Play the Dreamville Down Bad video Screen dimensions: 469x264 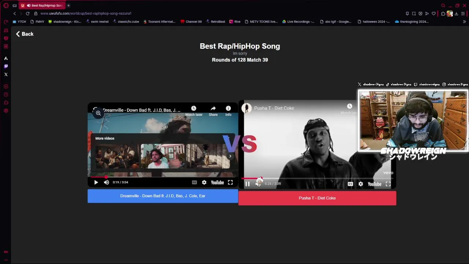96,182
